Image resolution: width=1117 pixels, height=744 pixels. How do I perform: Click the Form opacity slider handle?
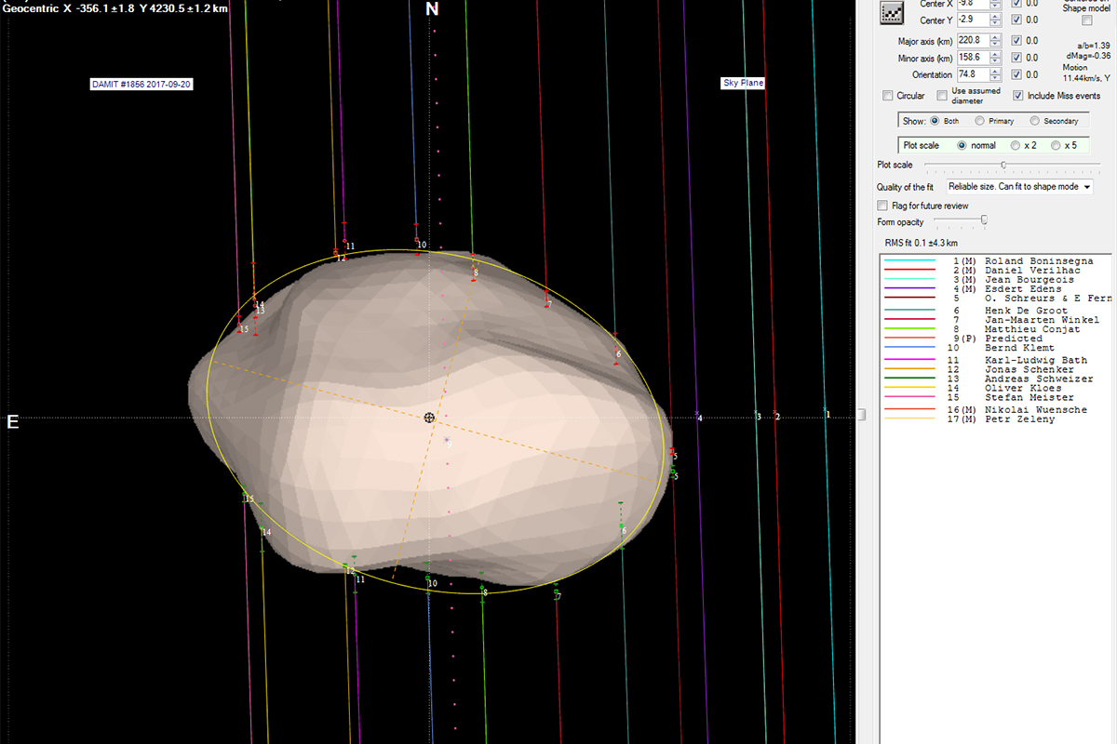coord(984,220)
